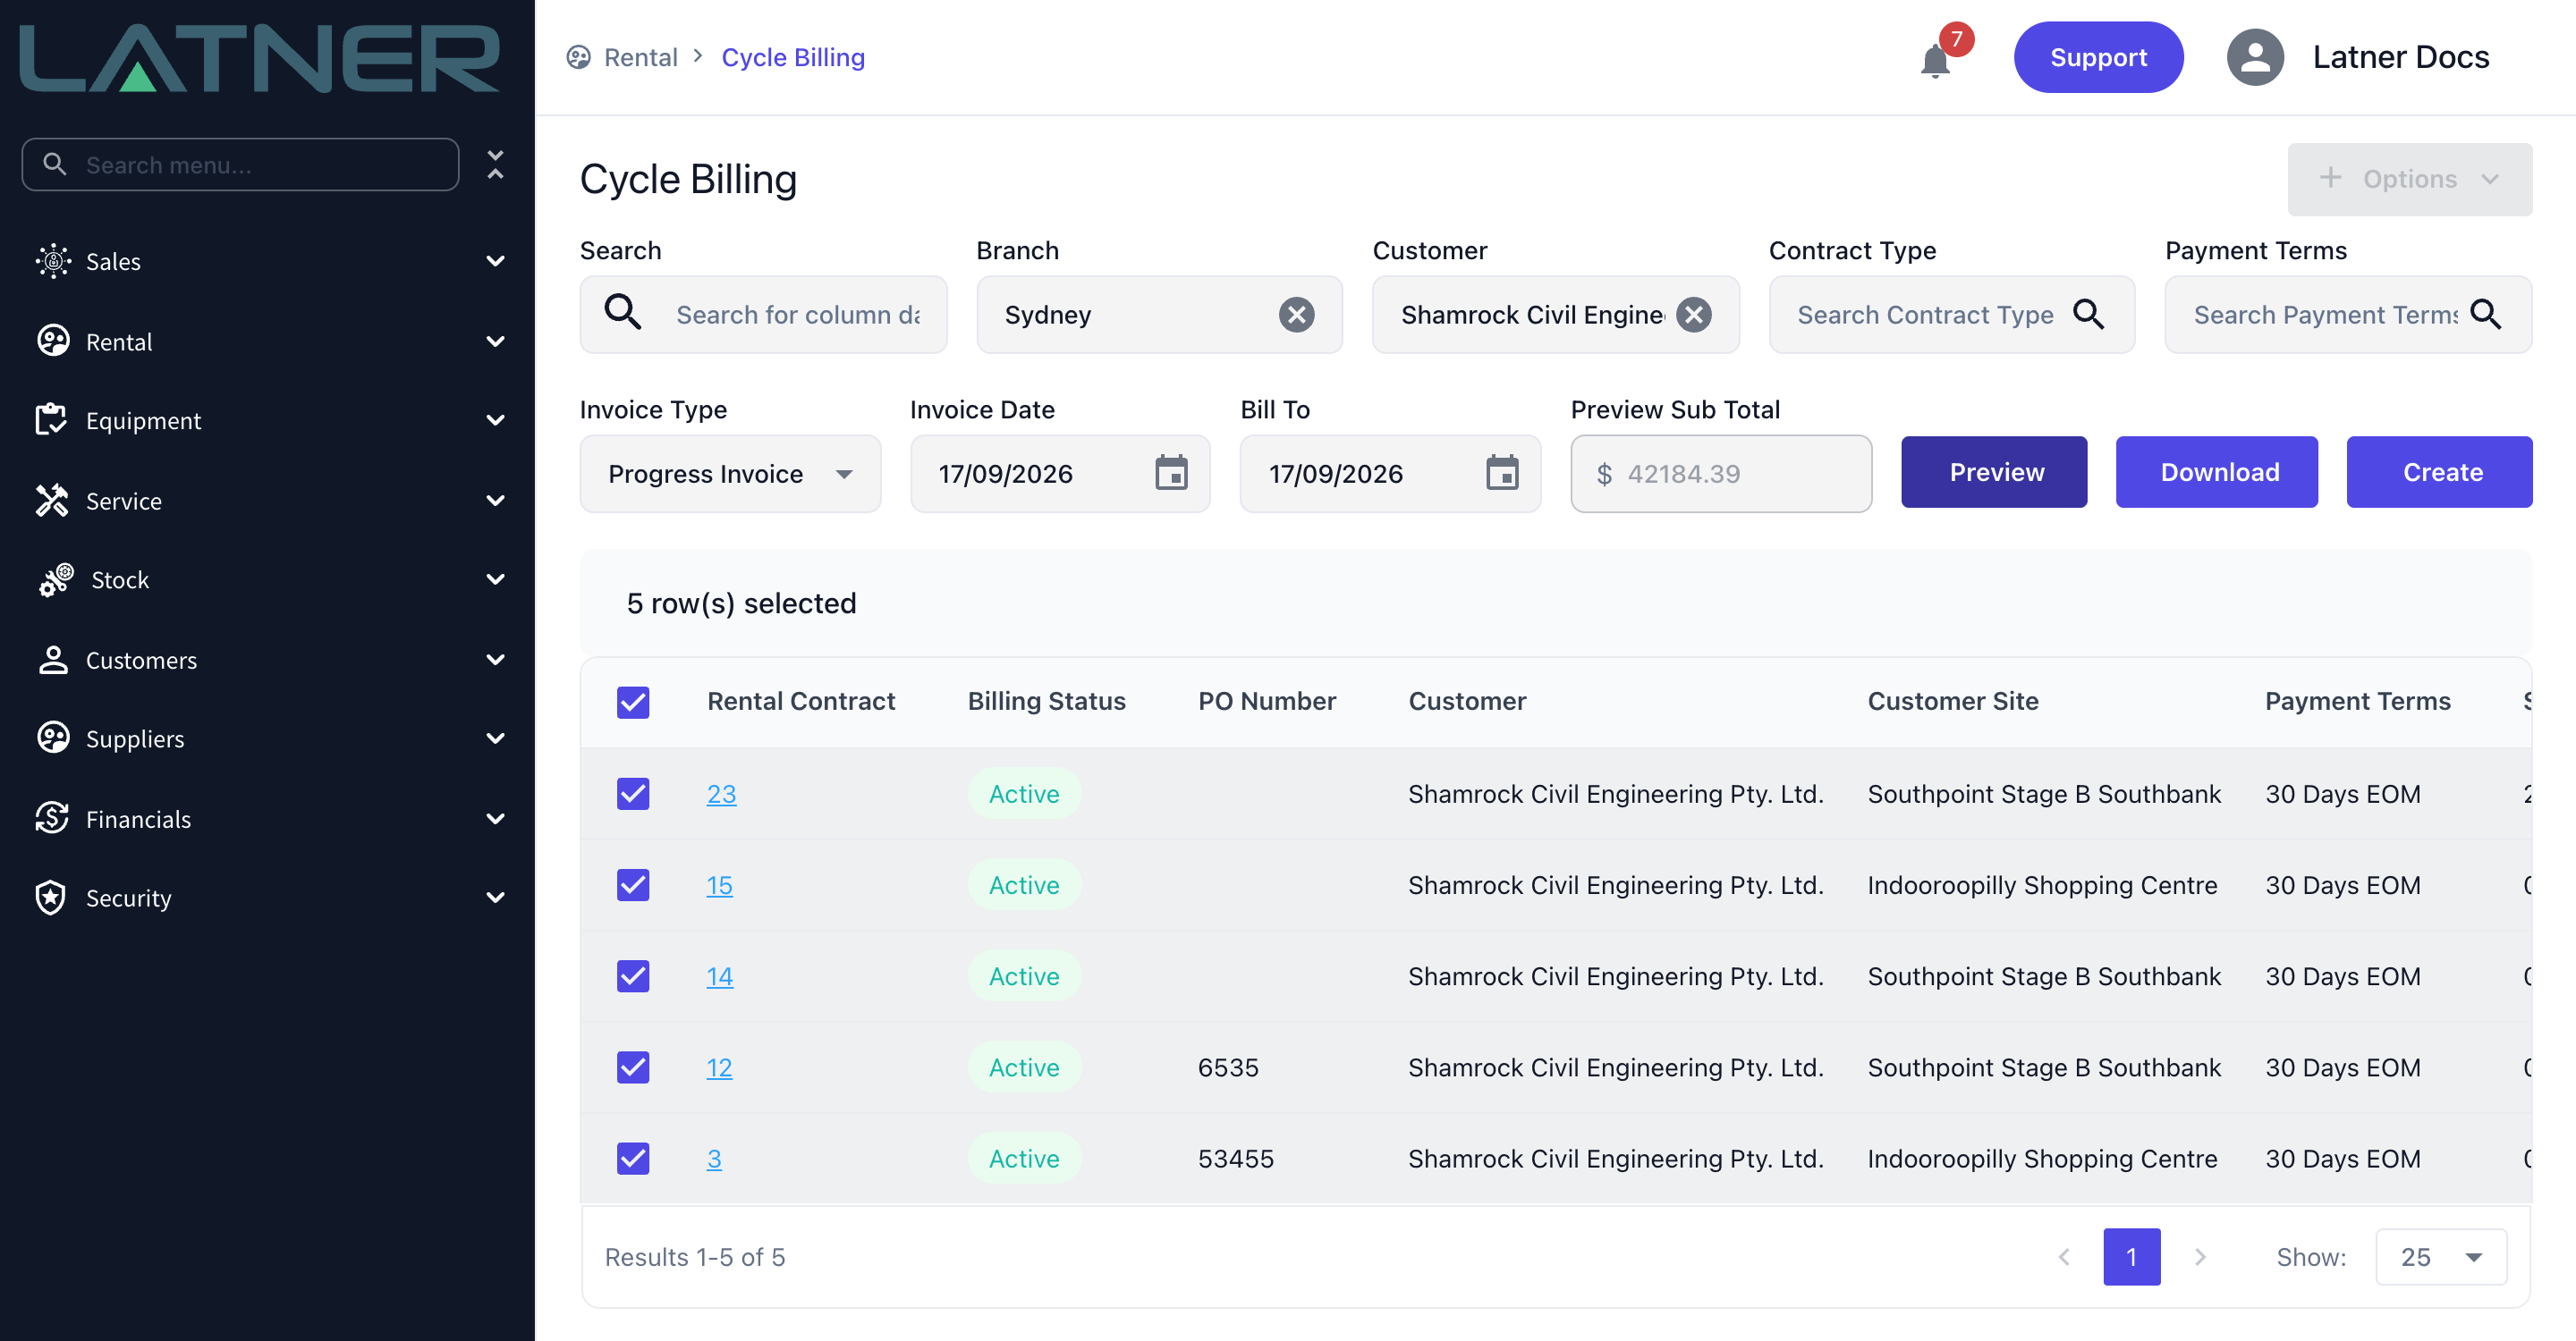Open rental contract 12 link
Image resolution: width=2576 pixels, height=1341 pixels.
[719, 1067]
